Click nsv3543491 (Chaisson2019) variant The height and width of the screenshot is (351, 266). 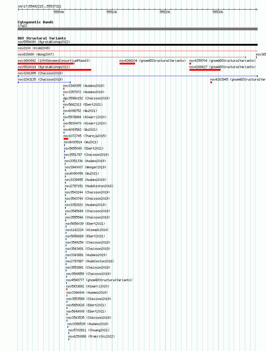click(88, 249)
